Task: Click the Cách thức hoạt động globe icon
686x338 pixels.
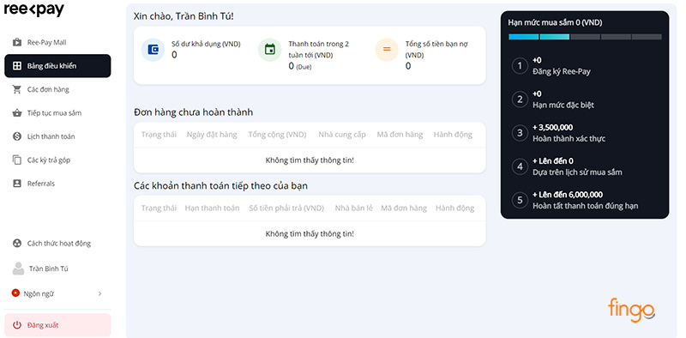Action: (17, 244)
